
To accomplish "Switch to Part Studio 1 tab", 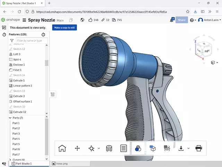I will 29,164.
